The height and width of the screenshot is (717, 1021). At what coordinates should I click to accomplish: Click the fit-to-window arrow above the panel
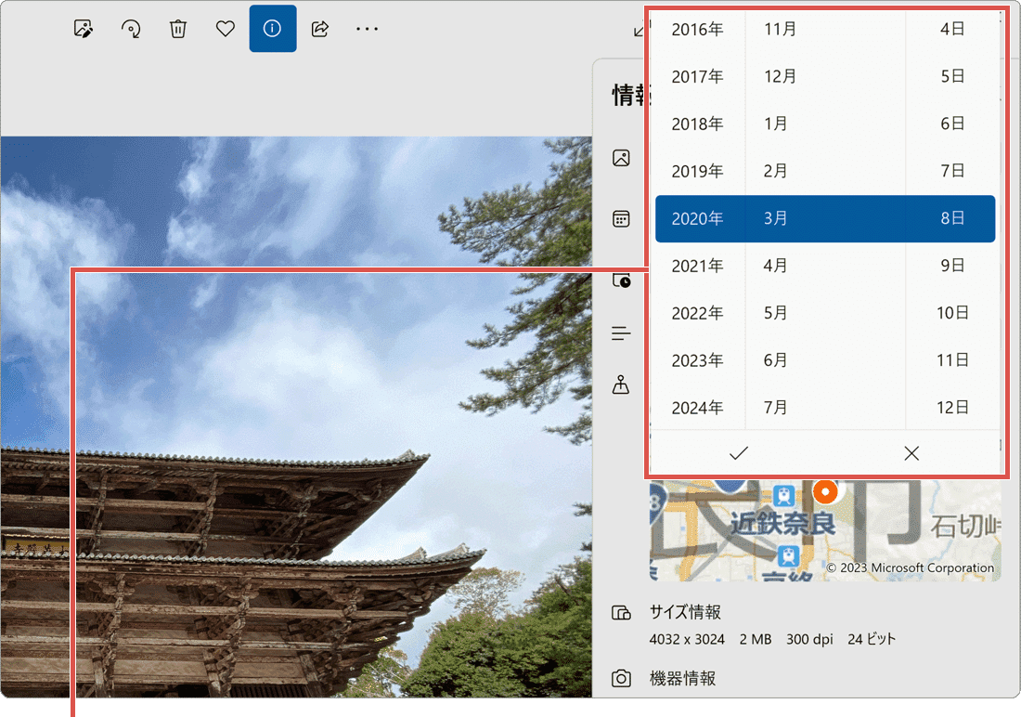[x=637, y=31]
